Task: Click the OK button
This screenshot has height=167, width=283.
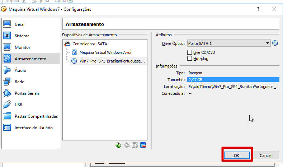Action: point(237,156)
